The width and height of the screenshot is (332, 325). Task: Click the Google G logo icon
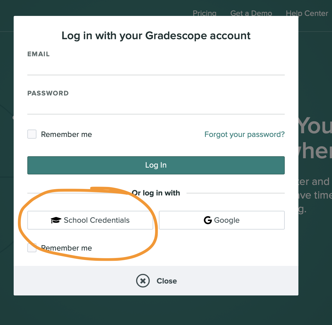[207, 220]
